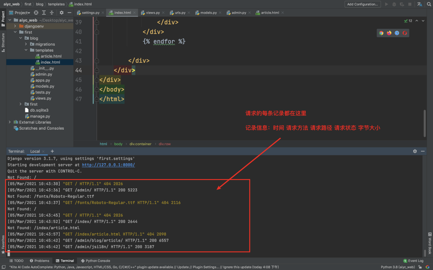Open Safari browser preview icon
Screen dimensions: 433x270
[x=397, y=33]
